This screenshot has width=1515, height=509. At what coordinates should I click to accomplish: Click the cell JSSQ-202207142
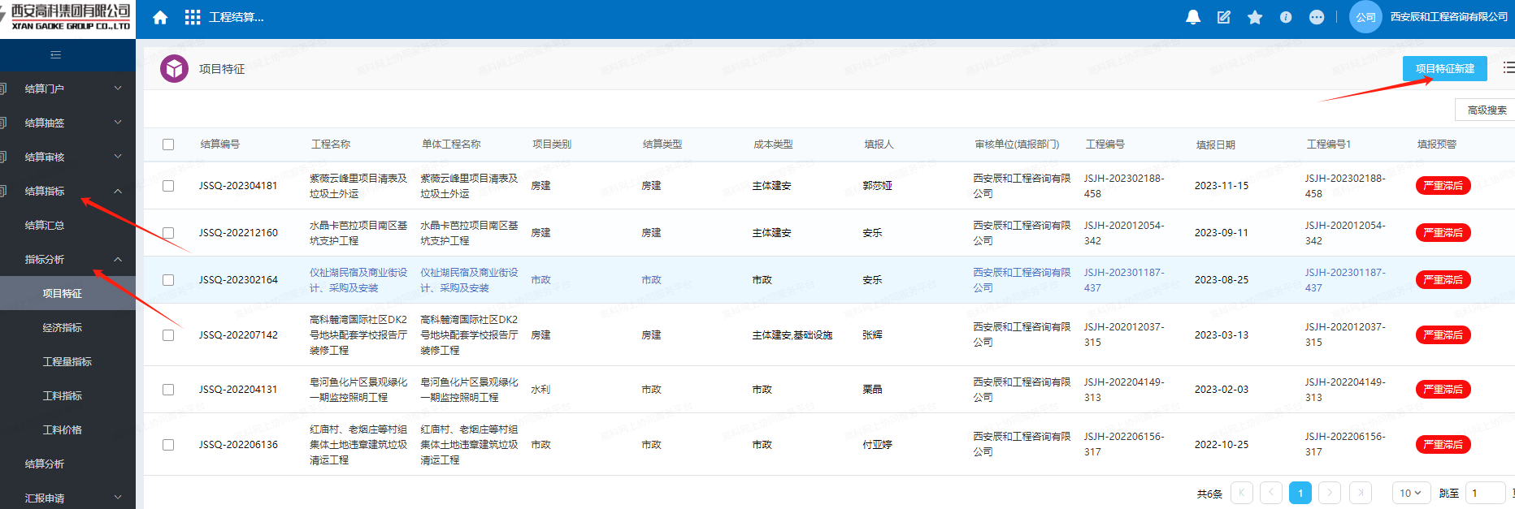(x=238, y=335)
